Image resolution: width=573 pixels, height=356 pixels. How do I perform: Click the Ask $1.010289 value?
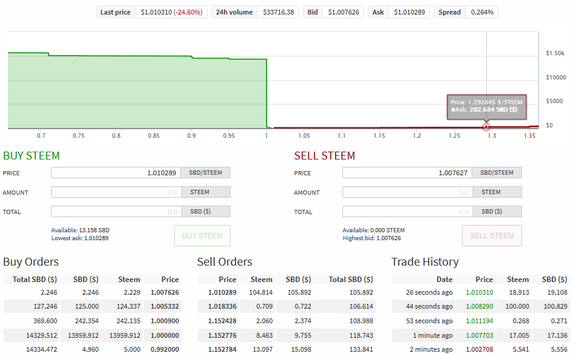tap(409, 12)
